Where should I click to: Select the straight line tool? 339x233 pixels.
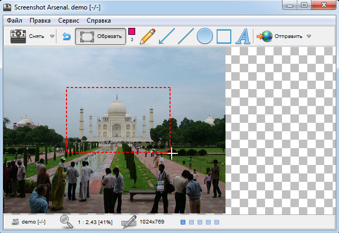click(185, 36)
